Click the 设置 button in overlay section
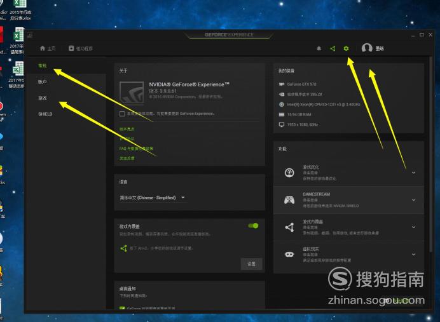The height and width of the screenshot is (322, 440). pyautogui.click(x=251, y=264)
